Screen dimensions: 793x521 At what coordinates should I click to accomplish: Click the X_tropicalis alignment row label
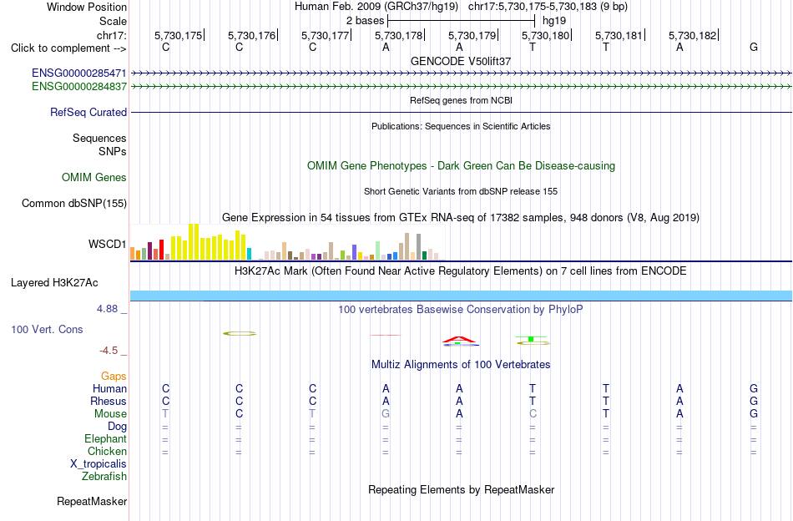pyautogui.click(x=98, y=464)
